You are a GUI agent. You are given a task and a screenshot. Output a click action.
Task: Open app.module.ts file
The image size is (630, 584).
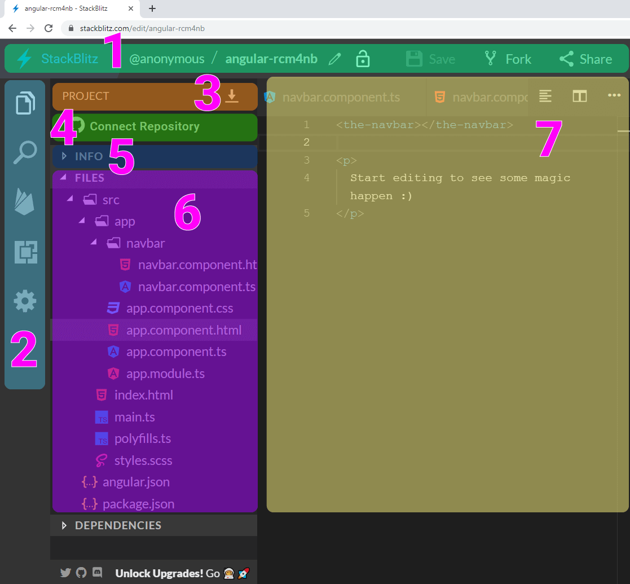click(x=156, y=374)
